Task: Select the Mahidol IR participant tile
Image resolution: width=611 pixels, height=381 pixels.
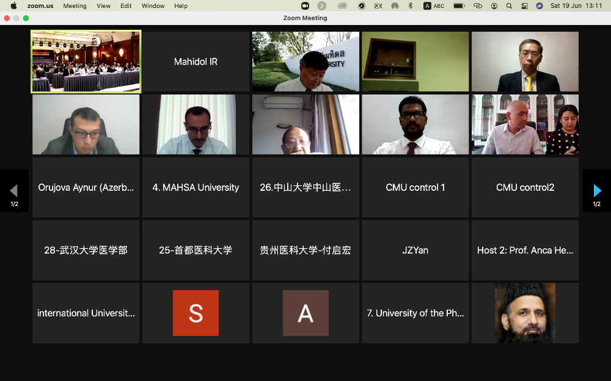Action: (x=196, y=62)
